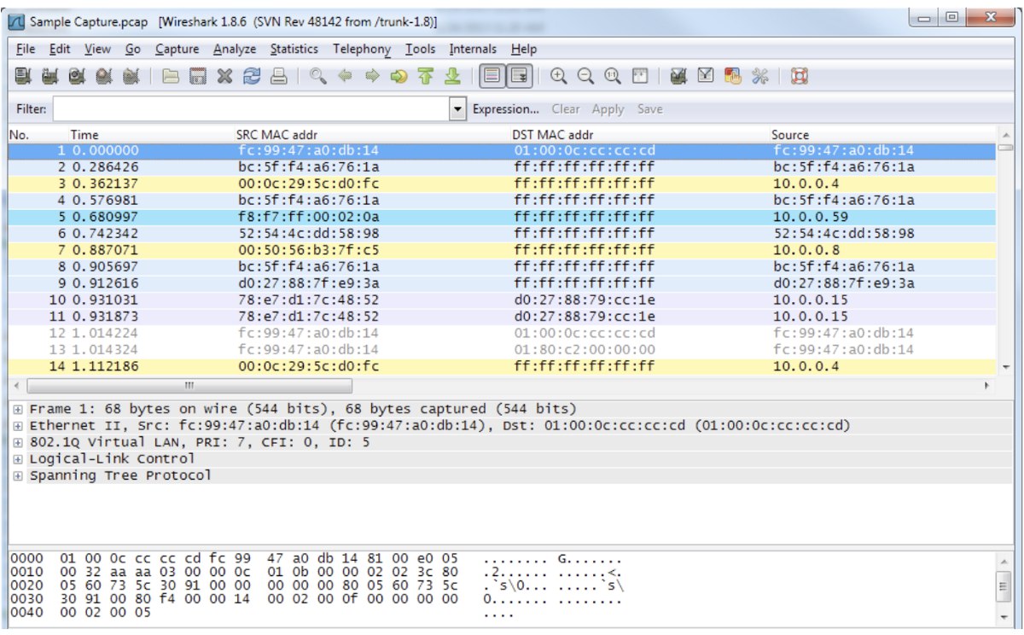Toggle auto scroll in live capture

point(518,77)
